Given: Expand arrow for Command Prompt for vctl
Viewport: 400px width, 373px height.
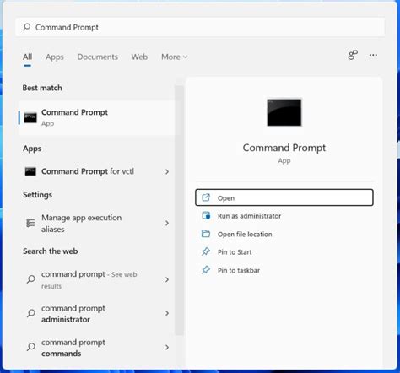Looking at the screenshot, I should click(x=167, y=171).
